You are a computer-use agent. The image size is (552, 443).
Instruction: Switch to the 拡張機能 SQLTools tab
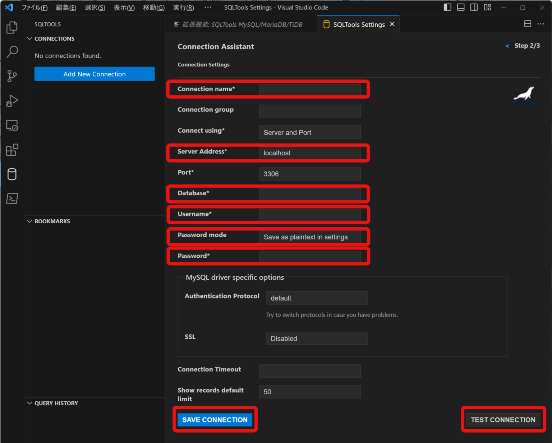pyautogui.click(x=241, y=24)
